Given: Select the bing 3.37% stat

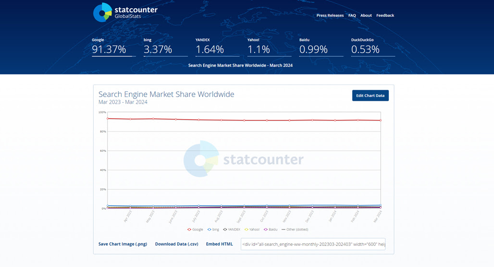Looking at the screenshot, I should pos(165,47).
